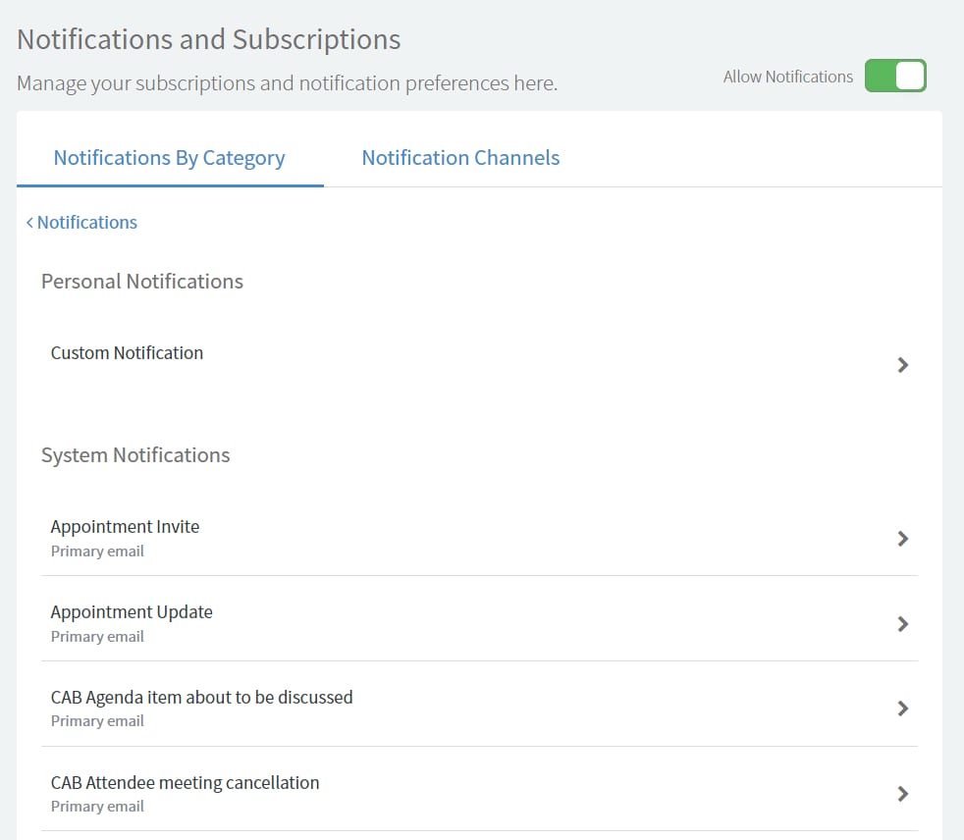Expand CAB Attendee meeting cancellation settings

coord(185,782)
